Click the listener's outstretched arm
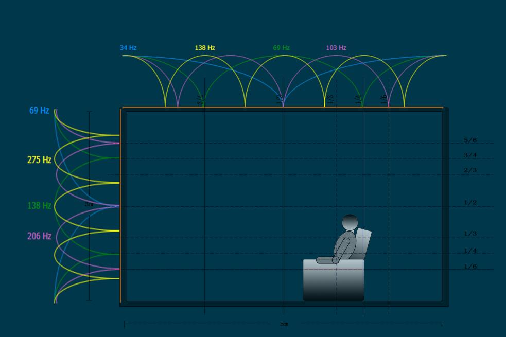 point(327,260)
